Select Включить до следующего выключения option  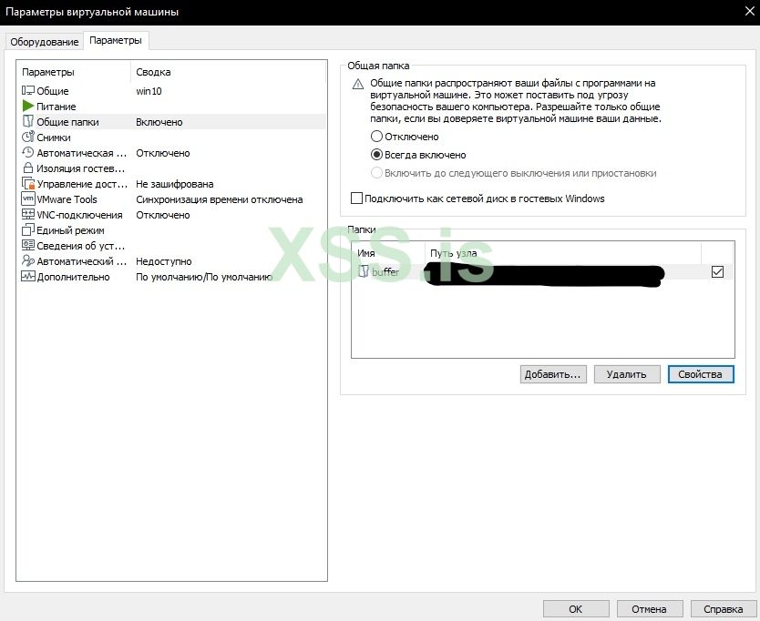(376, 173)
